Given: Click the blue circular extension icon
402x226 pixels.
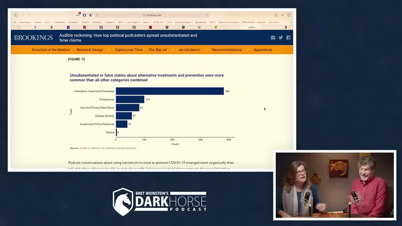Looking at the screenshot, I should point(84,15).
